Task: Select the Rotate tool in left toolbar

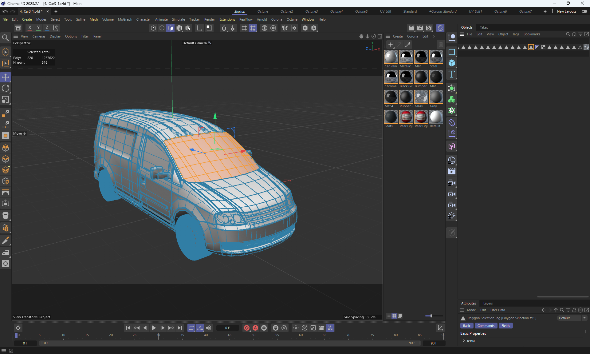Action: point(6,89)
